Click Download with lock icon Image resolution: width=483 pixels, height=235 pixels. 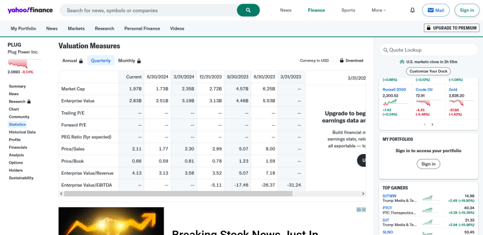(x=351, y=60)
